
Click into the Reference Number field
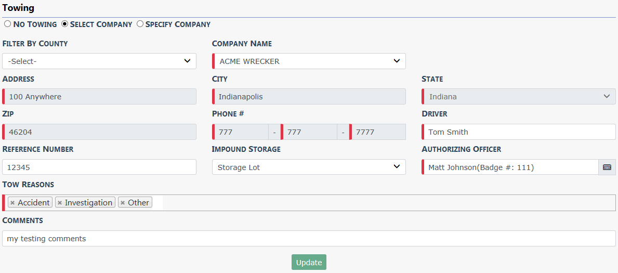[x=99, y=167]
